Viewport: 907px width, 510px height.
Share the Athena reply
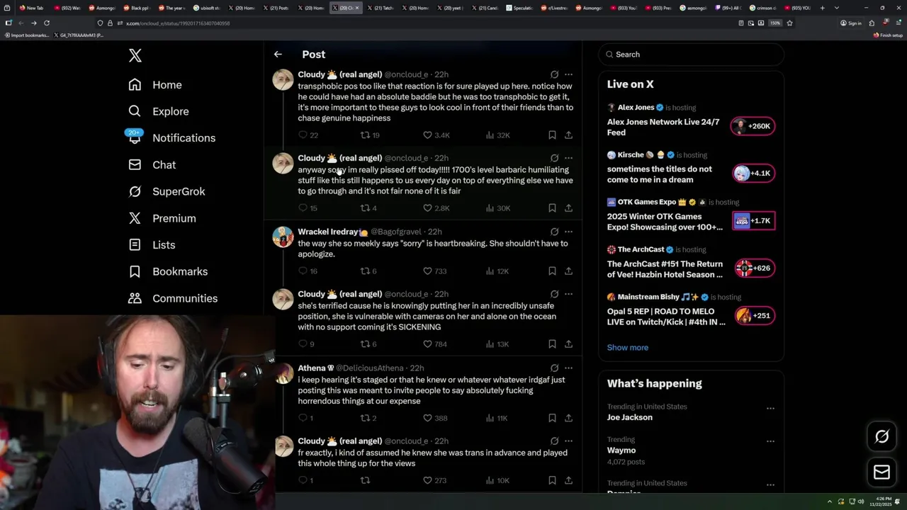(568, 418)
